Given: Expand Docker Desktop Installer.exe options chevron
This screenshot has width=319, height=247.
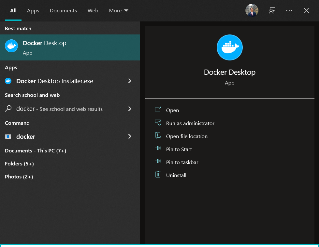Looking at the screenshot, I should (130, 81).
